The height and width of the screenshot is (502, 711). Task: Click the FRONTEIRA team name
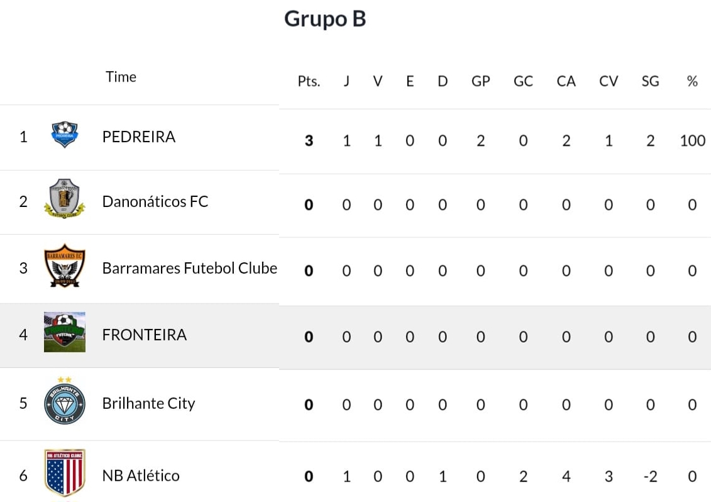pos(144,335)
